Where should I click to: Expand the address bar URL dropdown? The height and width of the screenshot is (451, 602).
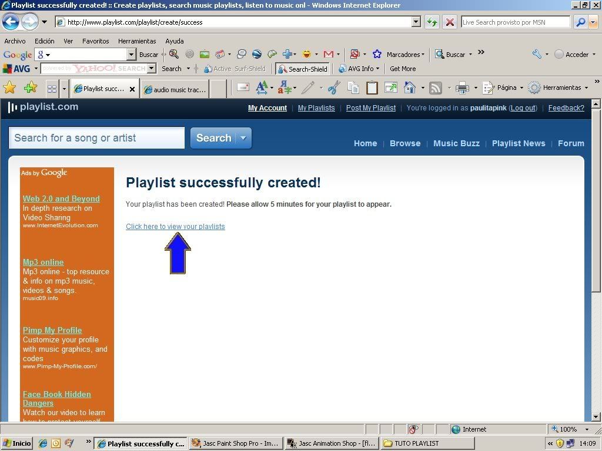pyautogui.click(x=416, y=22)
